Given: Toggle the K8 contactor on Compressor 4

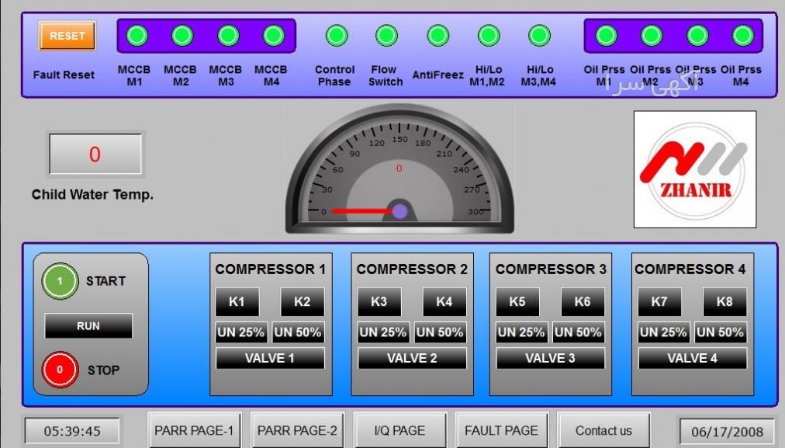Looking at the screenshot, I should (725, 302).
